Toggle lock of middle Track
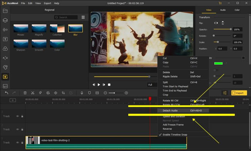Viewport: 251px width, 151px height. coord(22,129)
